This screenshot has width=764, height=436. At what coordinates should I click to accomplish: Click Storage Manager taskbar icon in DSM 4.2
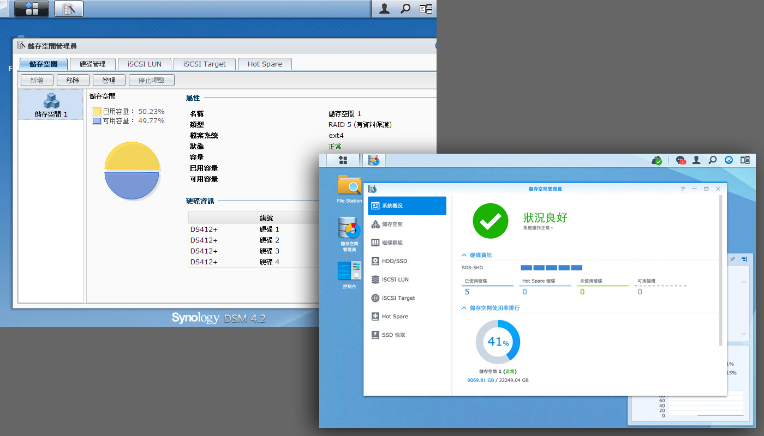click(69, 8)
